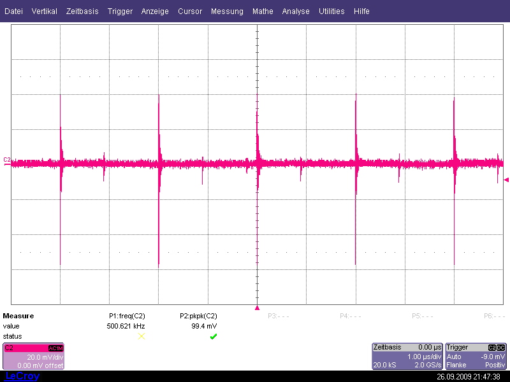Select the empty P5 measurement slot
The height and width of the screenshot is (382, 510).
(x=422, y=316)
